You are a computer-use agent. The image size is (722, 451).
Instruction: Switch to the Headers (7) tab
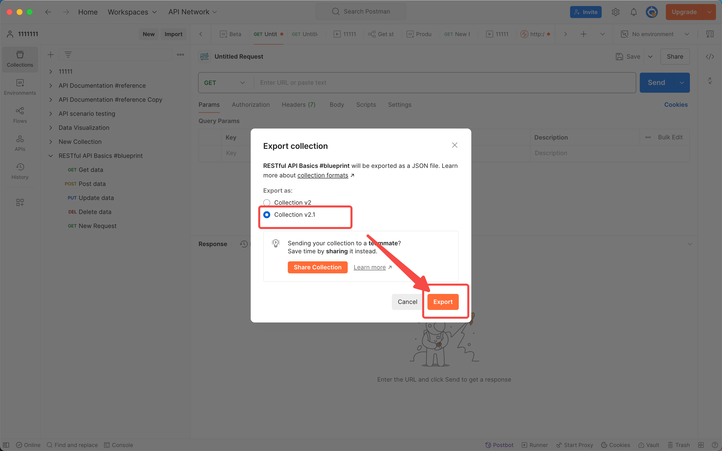point(299,105)
